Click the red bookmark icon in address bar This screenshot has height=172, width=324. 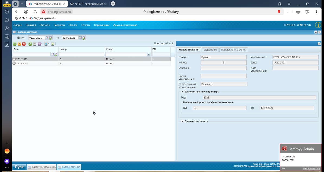point(279,12)
